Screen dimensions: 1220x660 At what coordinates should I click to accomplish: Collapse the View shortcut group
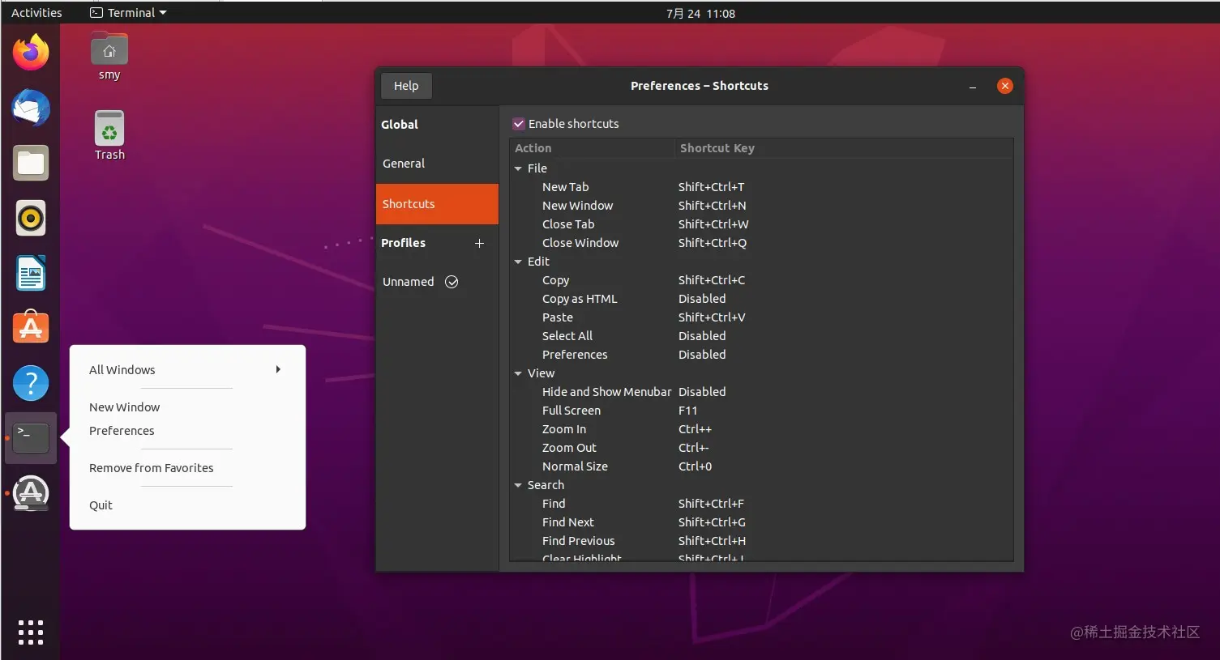coord(518,373)
